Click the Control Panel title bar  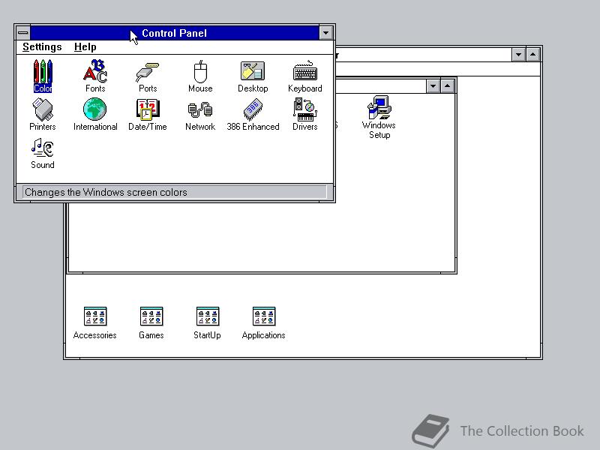point(175,33)
